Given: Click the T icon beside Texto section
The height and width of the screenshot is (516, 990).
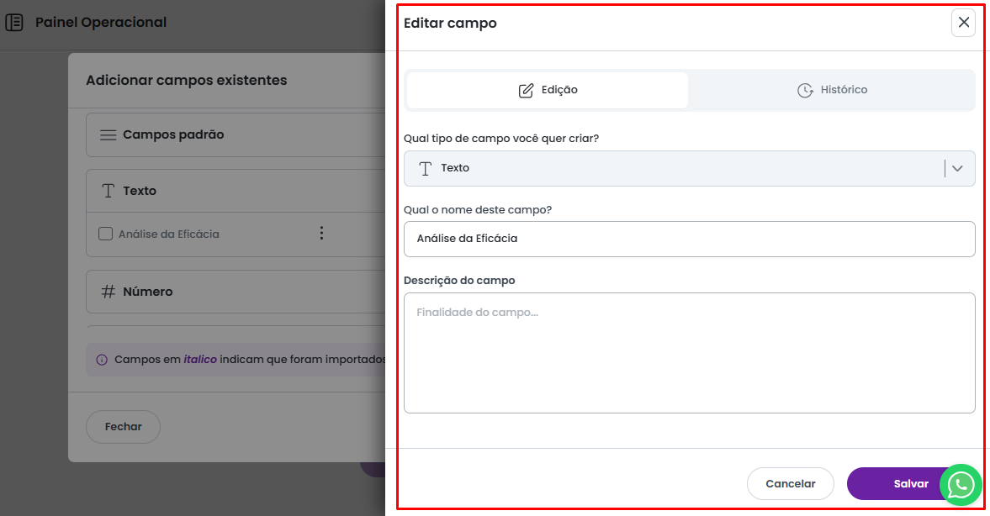Looking at the screenshot, I should pos(108,191).
